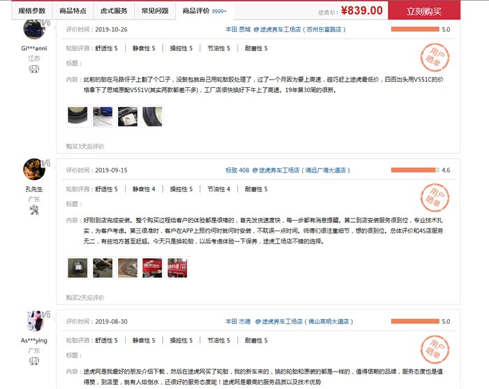Click the V0 level badge beside As***ying's avatar
This screenshot has height=389, width=489.
click(46, 314)
